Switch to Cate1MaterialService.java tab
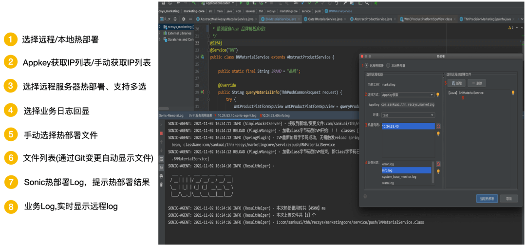This screenshot has width=526, height=245. [x=325, y=19]
